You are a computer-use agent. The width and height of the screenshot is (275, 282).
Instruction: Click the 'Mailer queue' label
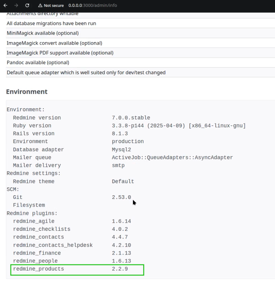pyautogui.click(x=32, y=157)
